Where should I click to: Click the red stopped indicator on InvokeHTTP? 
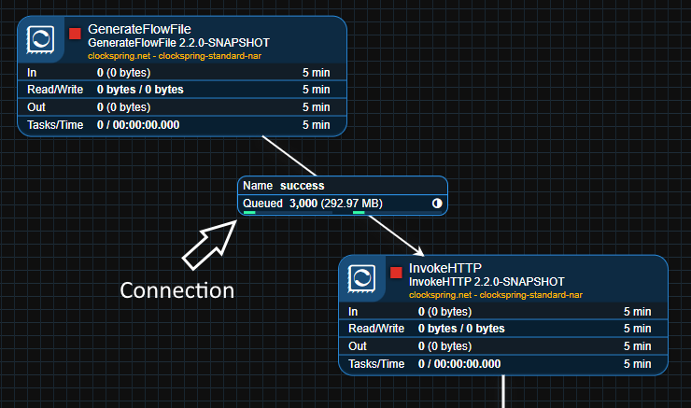pos(396,273)
